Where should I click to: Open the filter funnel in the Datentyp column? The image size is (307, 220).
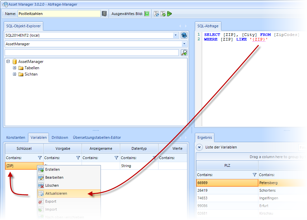(x=154, y=158)
